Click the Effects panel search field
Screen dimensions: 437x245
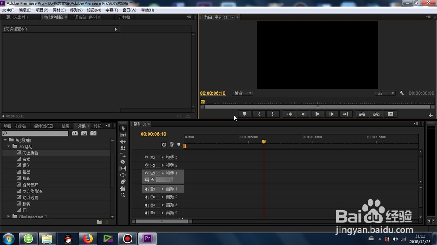[x=35, y=133]
